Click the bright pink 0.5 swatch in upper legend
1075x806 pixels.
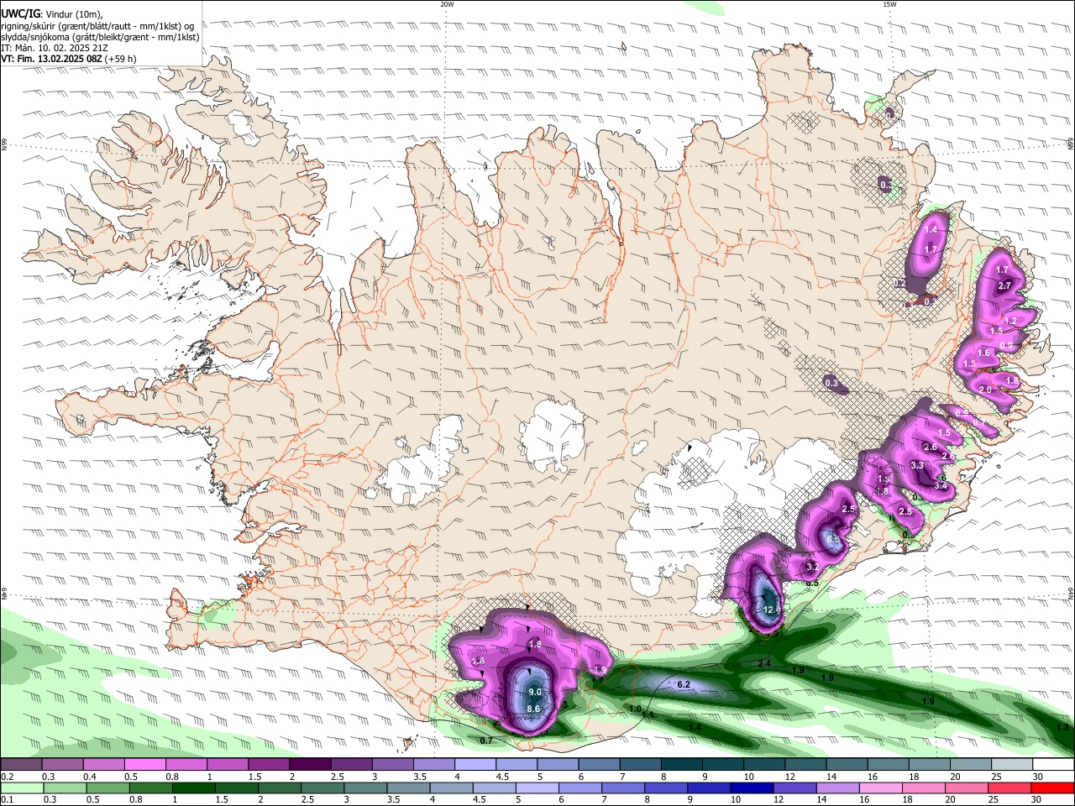(144, 765)
